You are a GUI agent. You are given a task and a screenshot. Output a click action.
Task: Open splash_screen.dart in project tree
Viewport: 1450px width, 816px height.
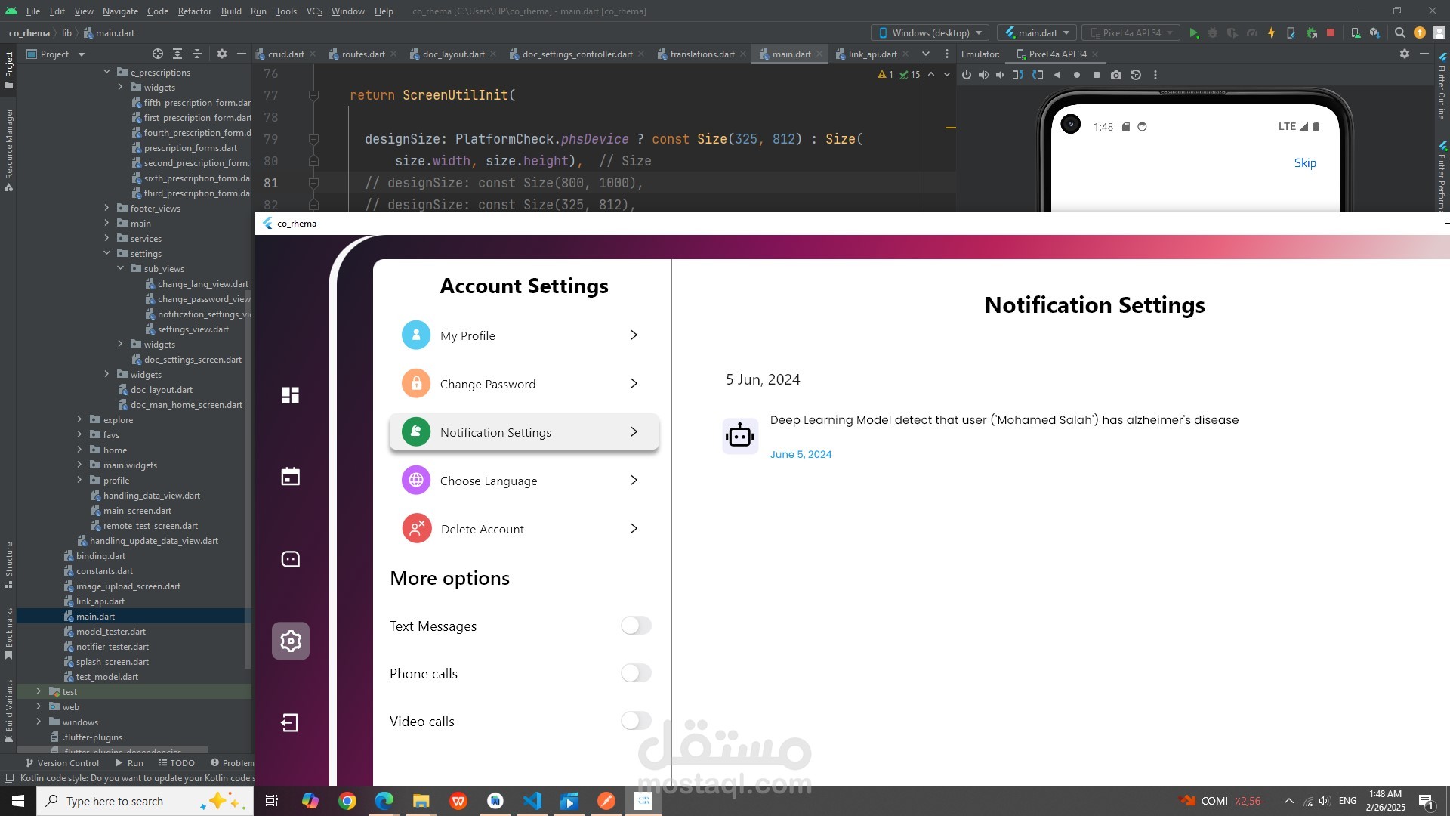coord(112,662)
